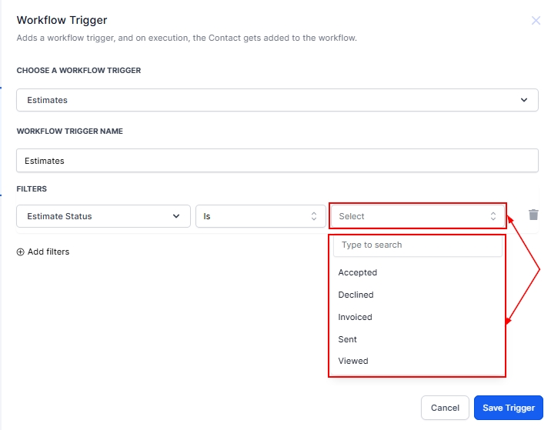Click the chevron arrow in the Estimates trigger dropdown
This screenshot has width=551, height=430.
pos(524,100)
